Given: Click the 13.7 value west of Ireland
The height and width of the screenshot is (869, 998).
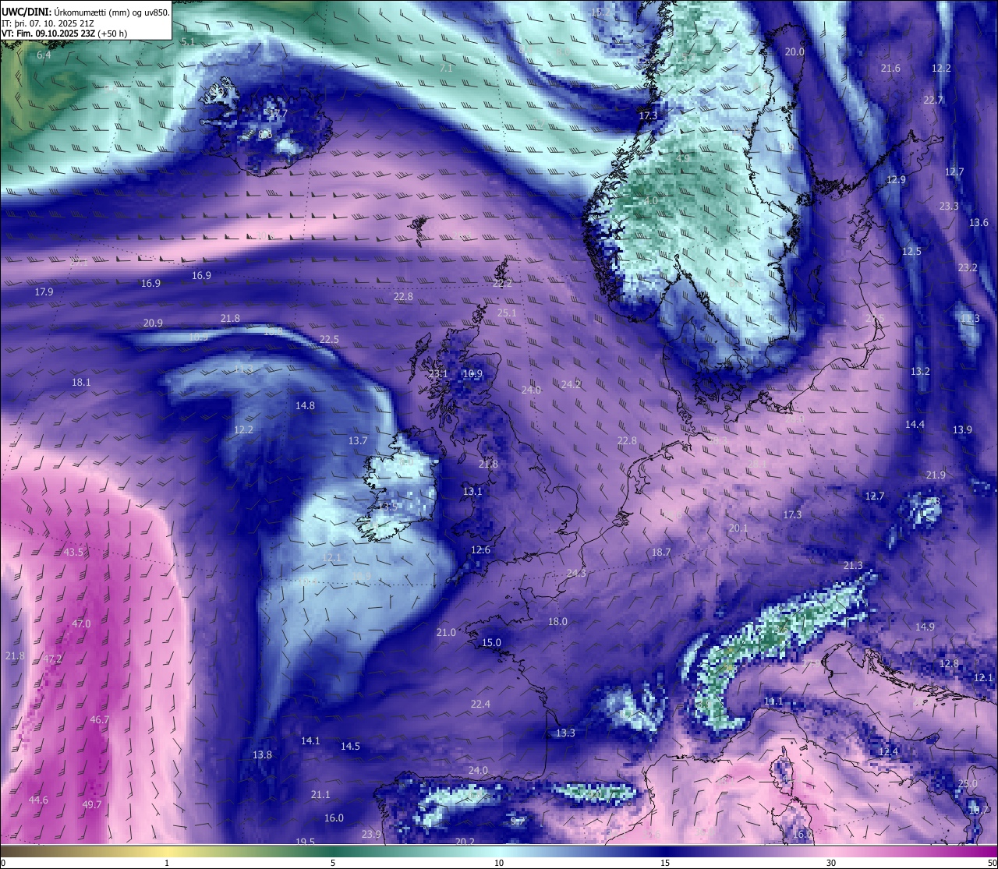Looking at the screenshot, I should [358, 441].
